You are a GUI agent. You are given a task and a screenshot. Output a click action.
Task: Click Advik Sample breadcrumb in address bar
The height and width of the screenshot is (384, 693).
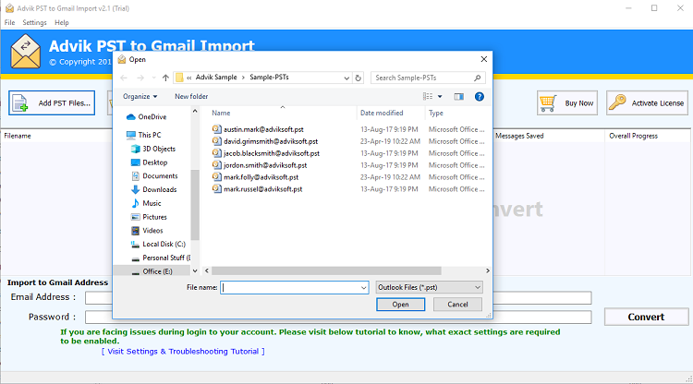coord(216,78)
